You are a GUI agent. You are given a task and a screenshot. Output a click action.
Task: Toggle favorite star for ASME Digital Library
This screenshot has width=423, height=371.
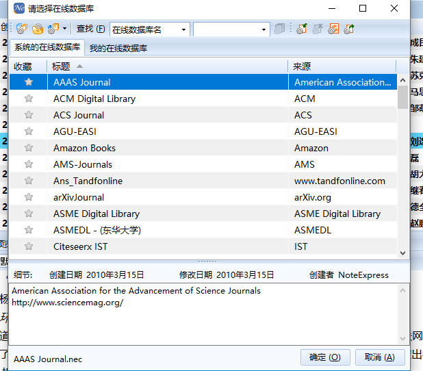(29, 214)
